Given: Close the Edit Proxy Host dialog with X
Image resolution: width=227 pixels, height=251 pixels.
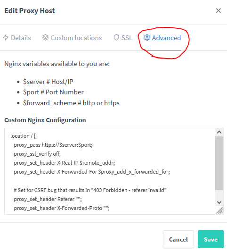Looking at the screenshot, I should click(x=219, y=10).
